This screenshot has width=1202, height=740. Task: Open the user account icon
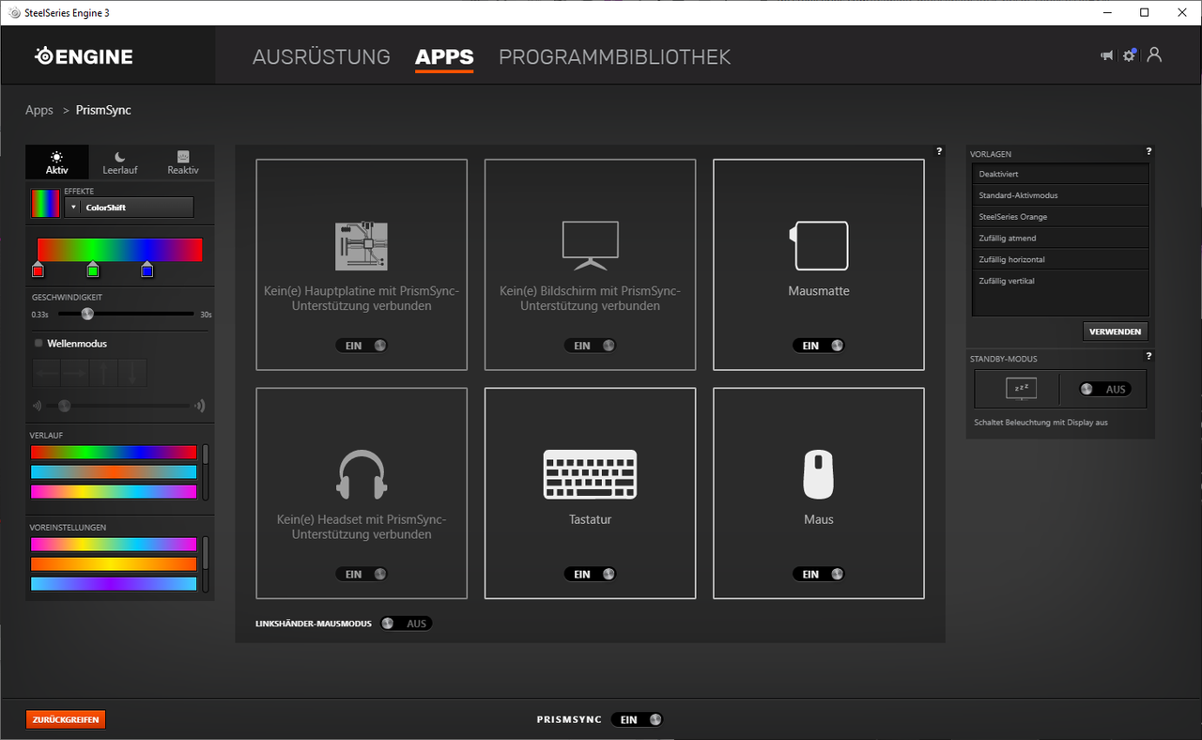coord(1154,54)
